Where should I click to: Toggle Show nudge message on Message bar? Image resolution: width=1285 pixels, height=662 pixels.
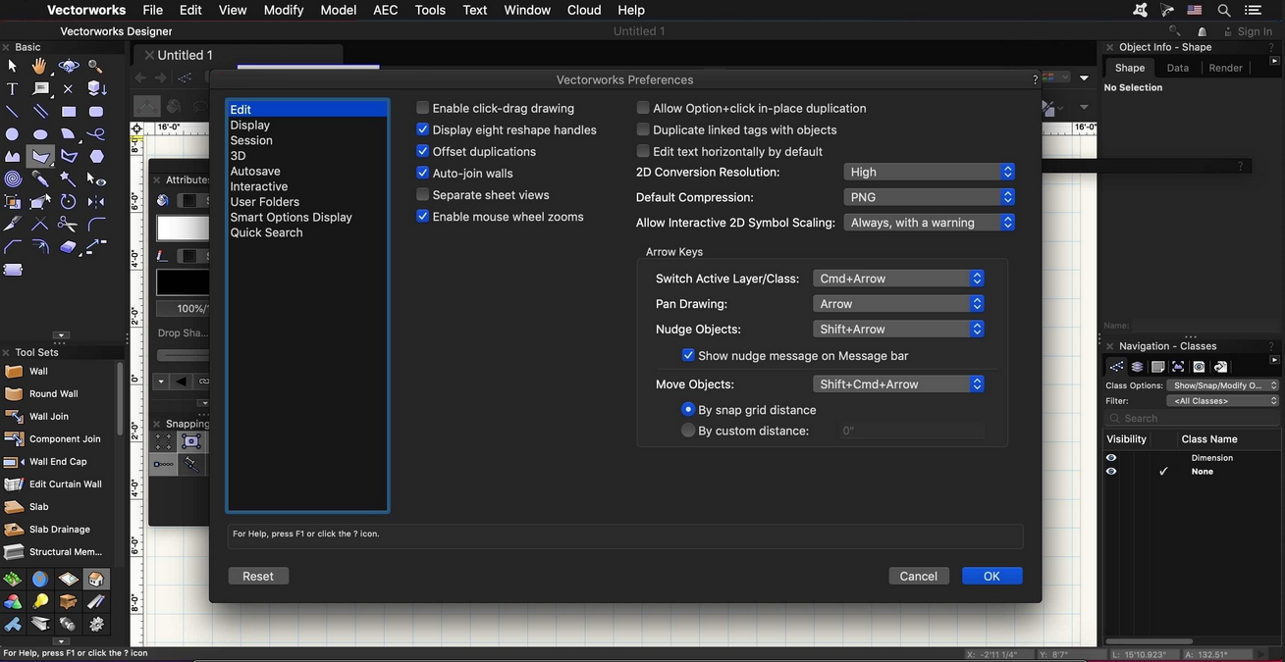688,355
